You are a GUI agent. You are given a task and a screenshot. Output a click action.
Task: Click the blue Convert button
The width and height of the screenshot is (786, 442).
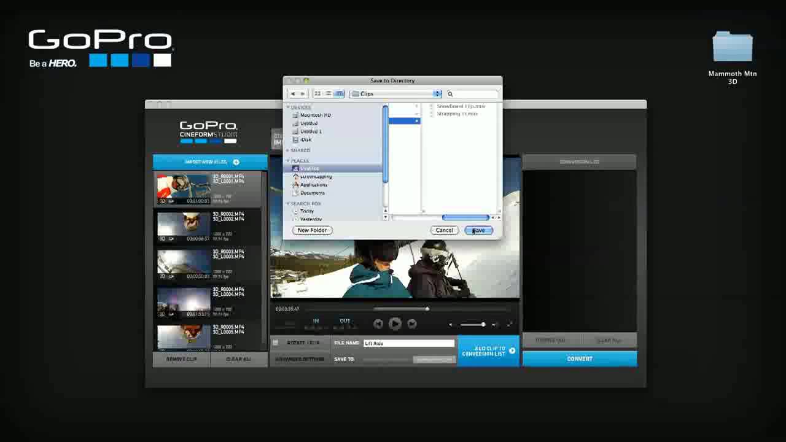tap(580, 359)
